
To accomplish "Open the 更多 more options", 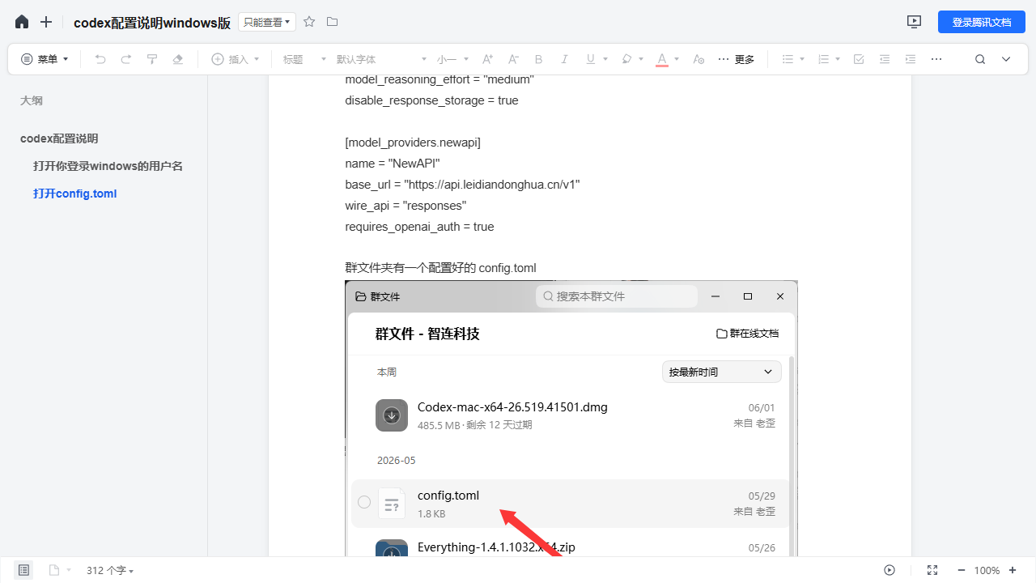I will [x=737, y=59].
